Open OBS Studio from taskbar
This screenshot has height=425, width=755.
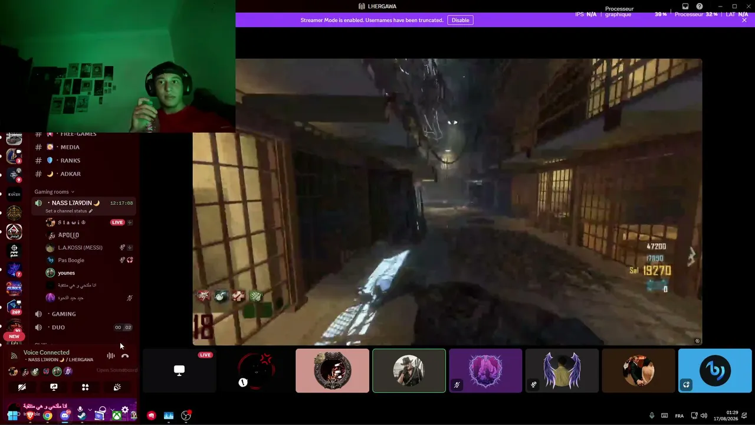[x=186, y=416]
